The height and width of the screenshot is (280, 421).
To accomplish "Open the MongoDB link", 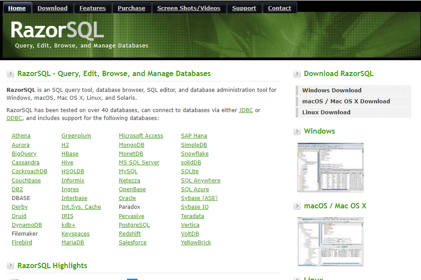I will pos(131,145).
